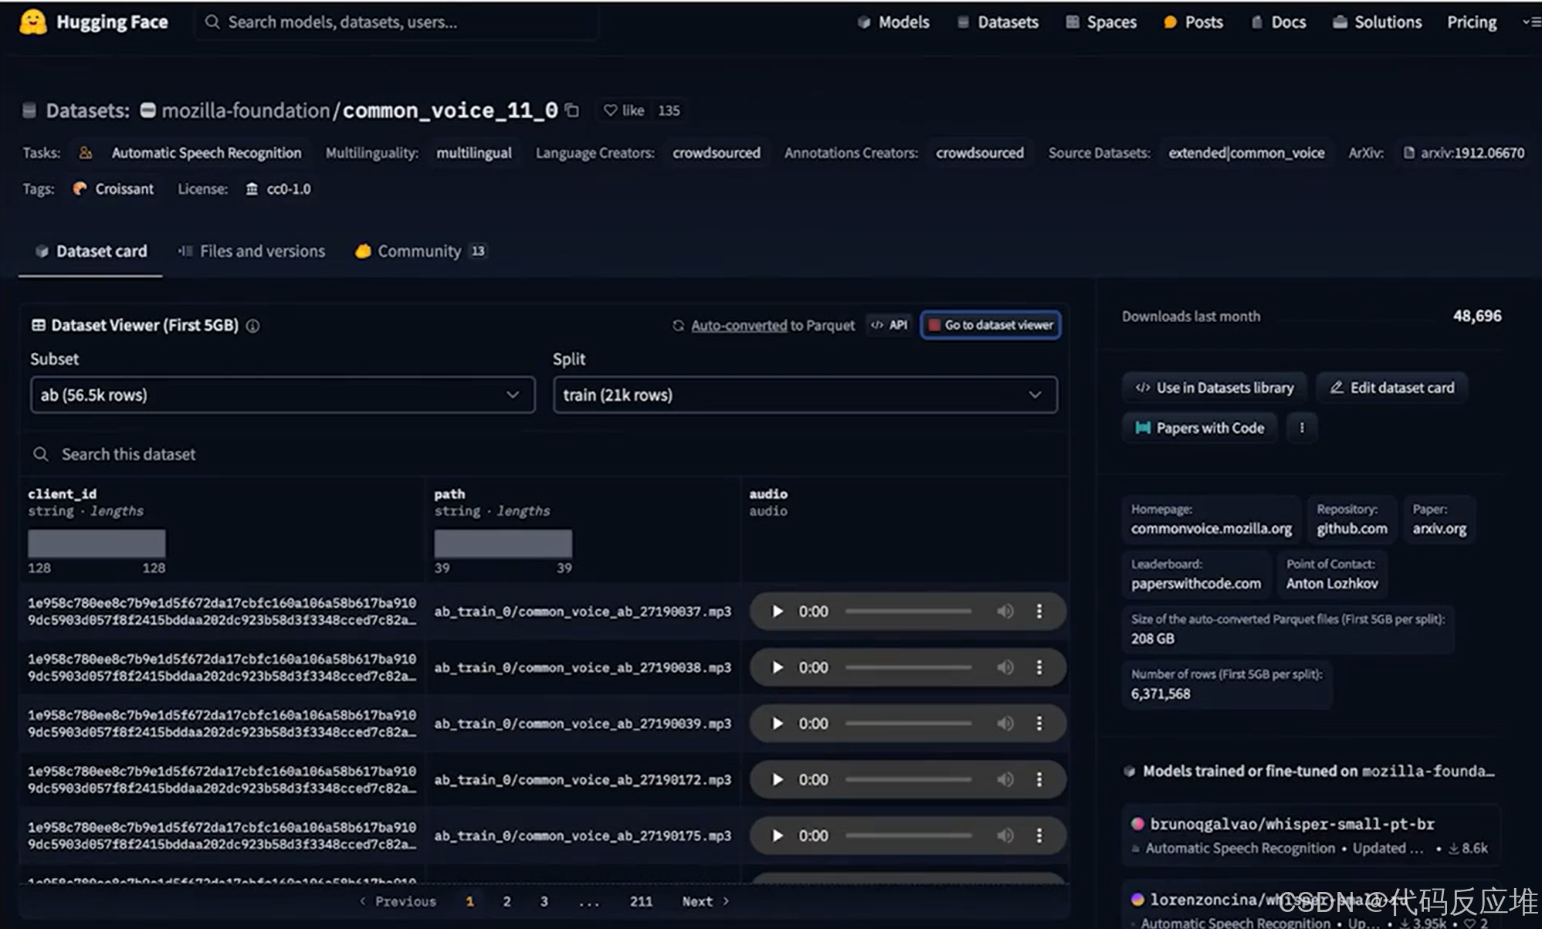
Task: Mute the first audio player volume
Action: (x=1005, y=612)
